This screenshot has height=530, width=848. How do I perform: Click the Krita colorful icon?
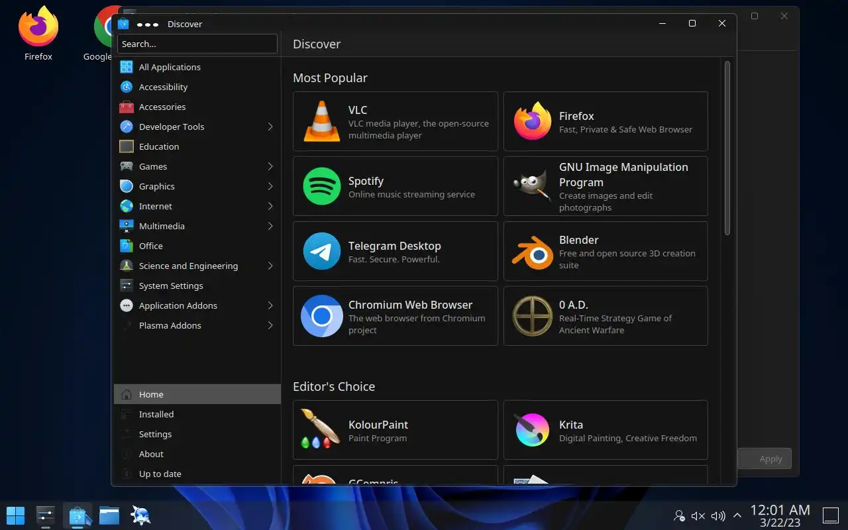click(533, 430)
